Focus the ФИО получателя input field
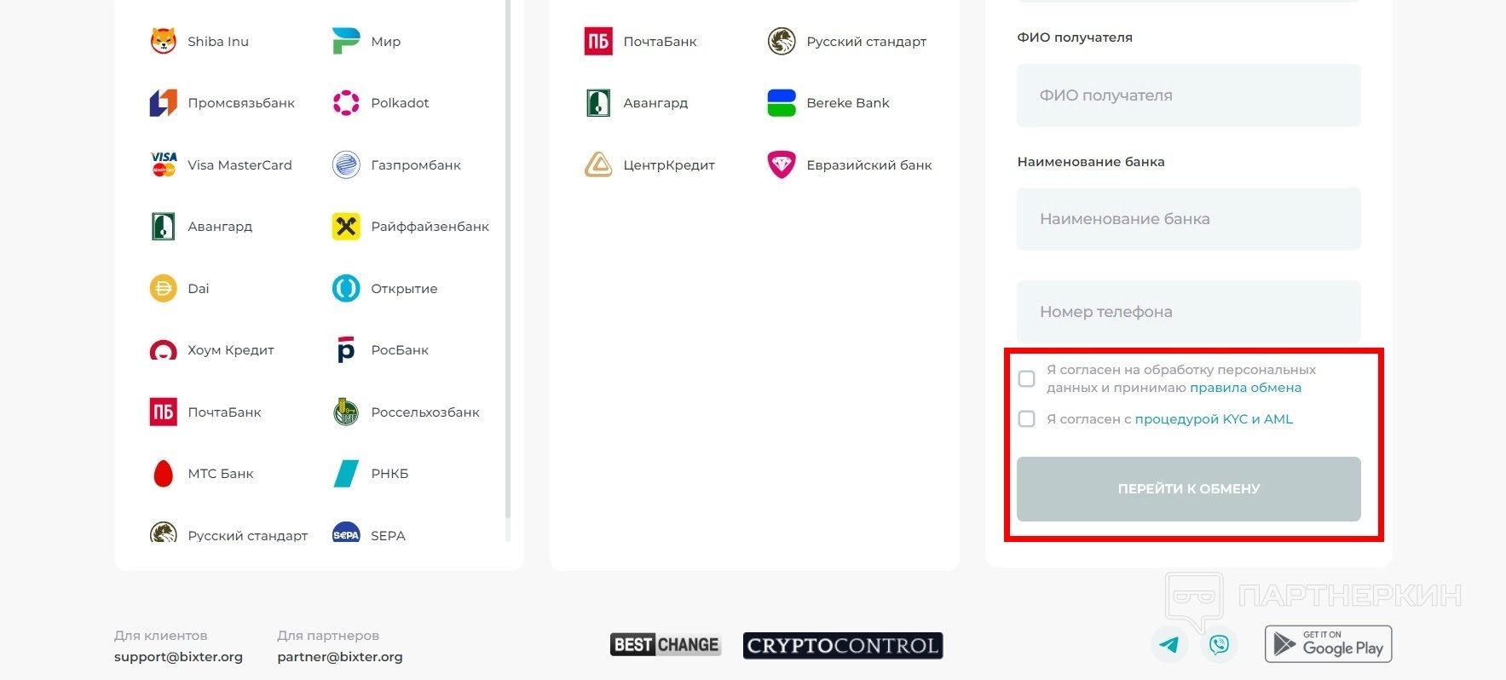Image resolution: width=1506 pixels, height=680 pixels. (x=1189, y=95)
